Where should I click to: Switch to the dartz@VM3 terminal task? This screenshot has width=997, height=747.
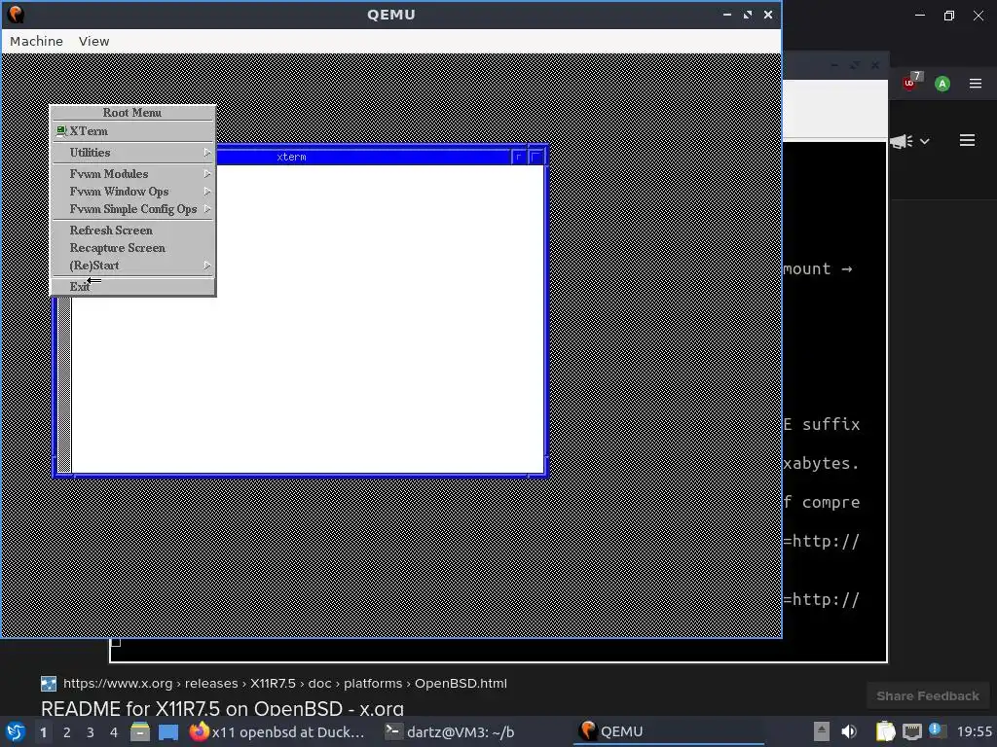450,731
